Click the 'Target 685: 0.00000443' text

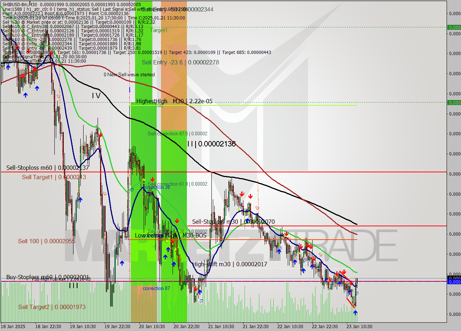[247, 53]
